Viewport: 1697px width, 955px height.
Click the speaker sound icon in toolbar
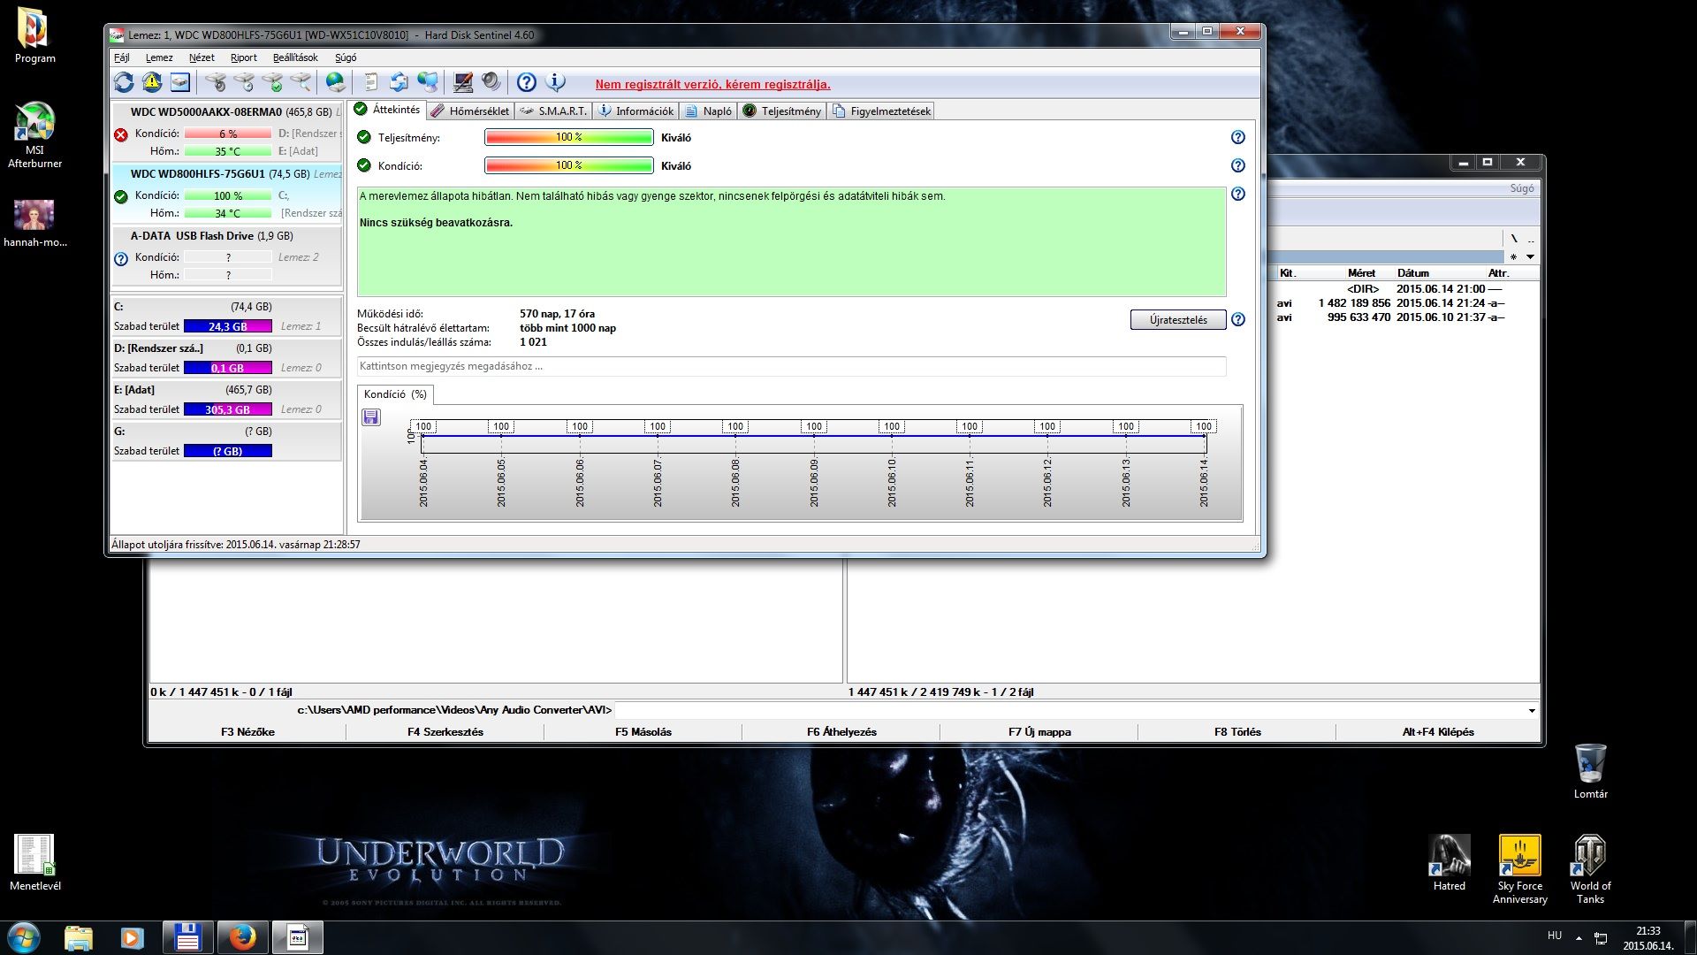491,82
